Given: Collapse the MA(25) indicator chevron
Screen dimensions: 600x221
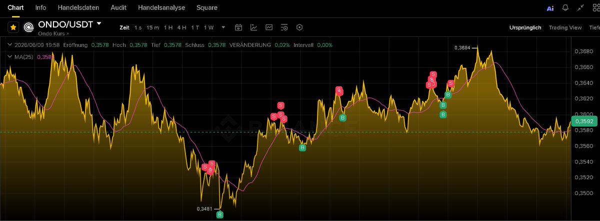Looking at the screenshot, I should [x=10, y=57].
